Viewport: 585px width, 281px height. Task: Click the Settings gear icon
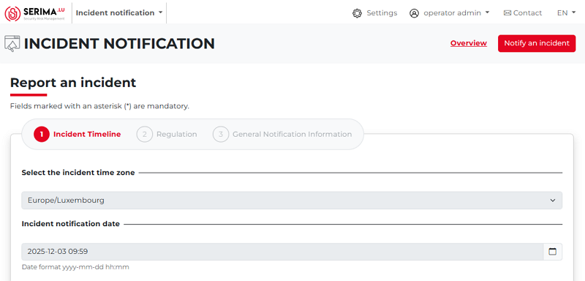pyautogui.click(x=357, y=13)
